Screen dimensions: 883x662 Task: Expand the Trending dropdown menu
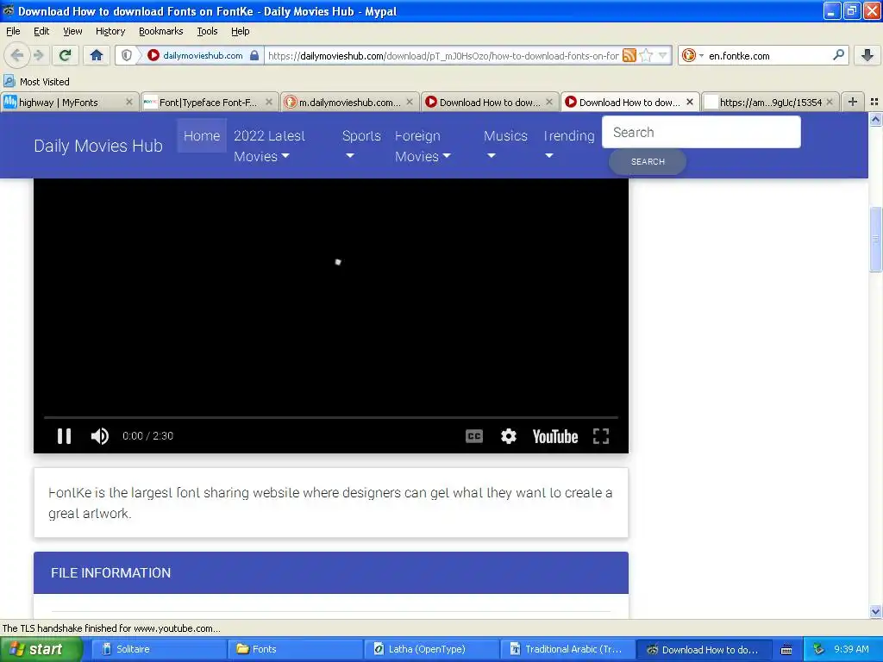568,145
